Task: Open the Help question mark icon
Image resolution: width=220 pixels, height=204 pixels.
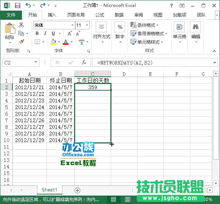Action: tap(182, 6)
